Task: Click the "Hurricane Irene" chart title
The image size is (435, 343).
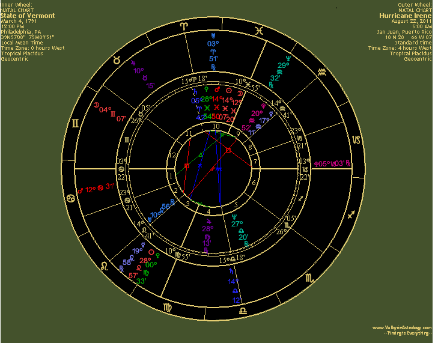Action: 405,15
